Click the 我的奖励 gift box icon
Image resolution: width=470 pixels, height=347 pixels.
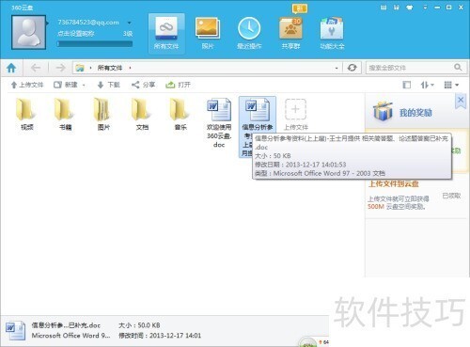pos(383,112)
